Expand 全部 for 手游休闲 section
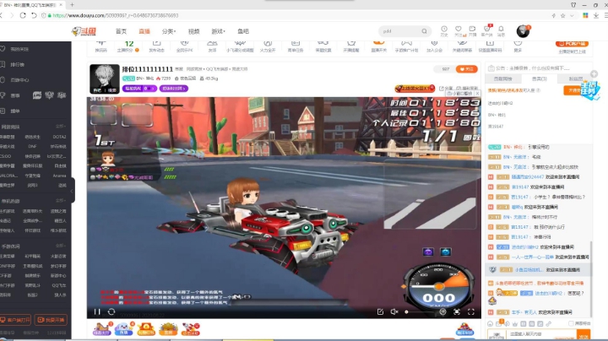The image size is (608, 341). 61,246
